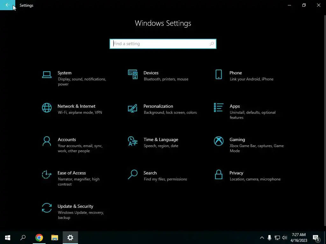The height and width of the screenshot is (244, 326).
Task: Open the Windows Start menu
Action: [8, 238]
